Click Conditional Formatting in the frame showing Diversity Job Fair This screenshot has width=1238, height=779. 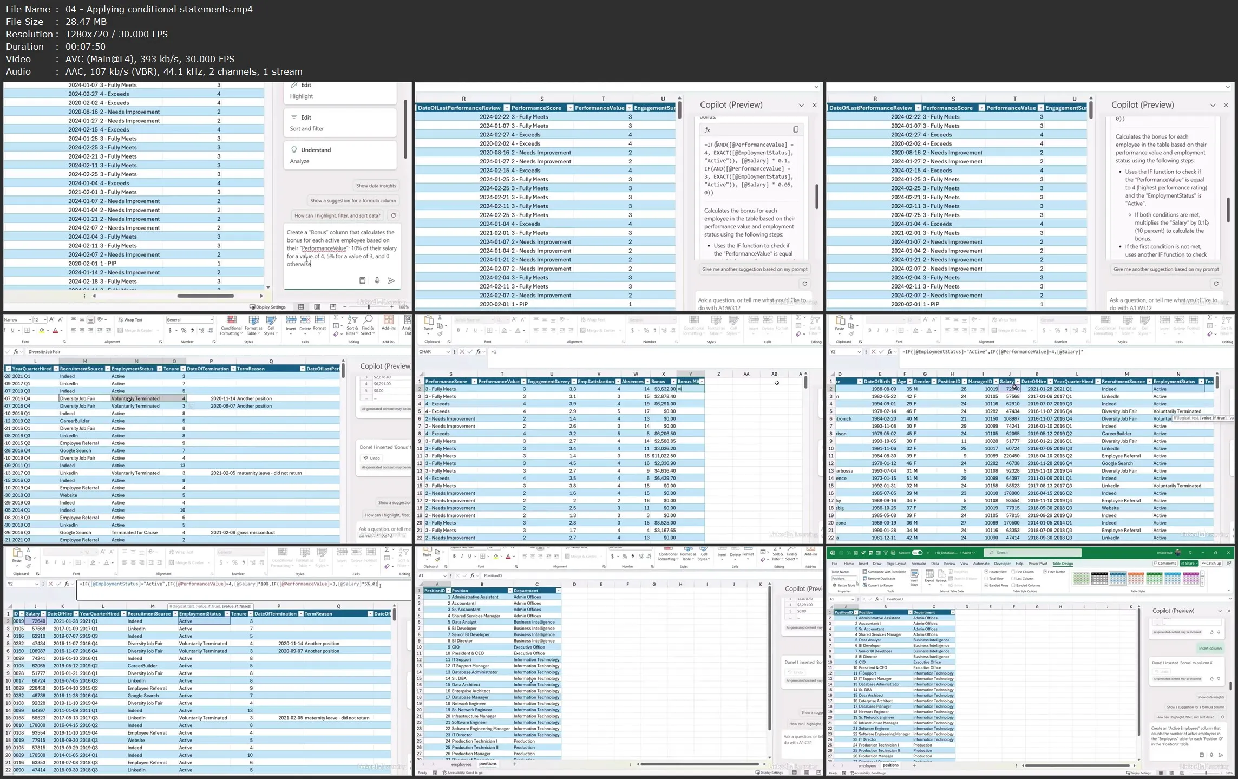coord(231,326)
